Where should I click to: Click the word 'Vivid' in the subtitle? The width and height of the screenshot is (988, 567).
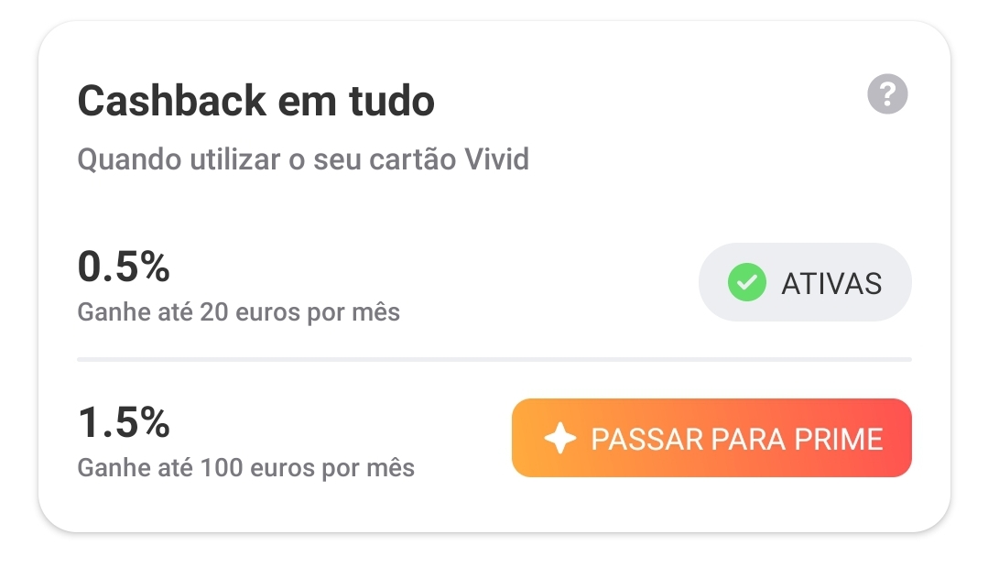tap(497, 159)
